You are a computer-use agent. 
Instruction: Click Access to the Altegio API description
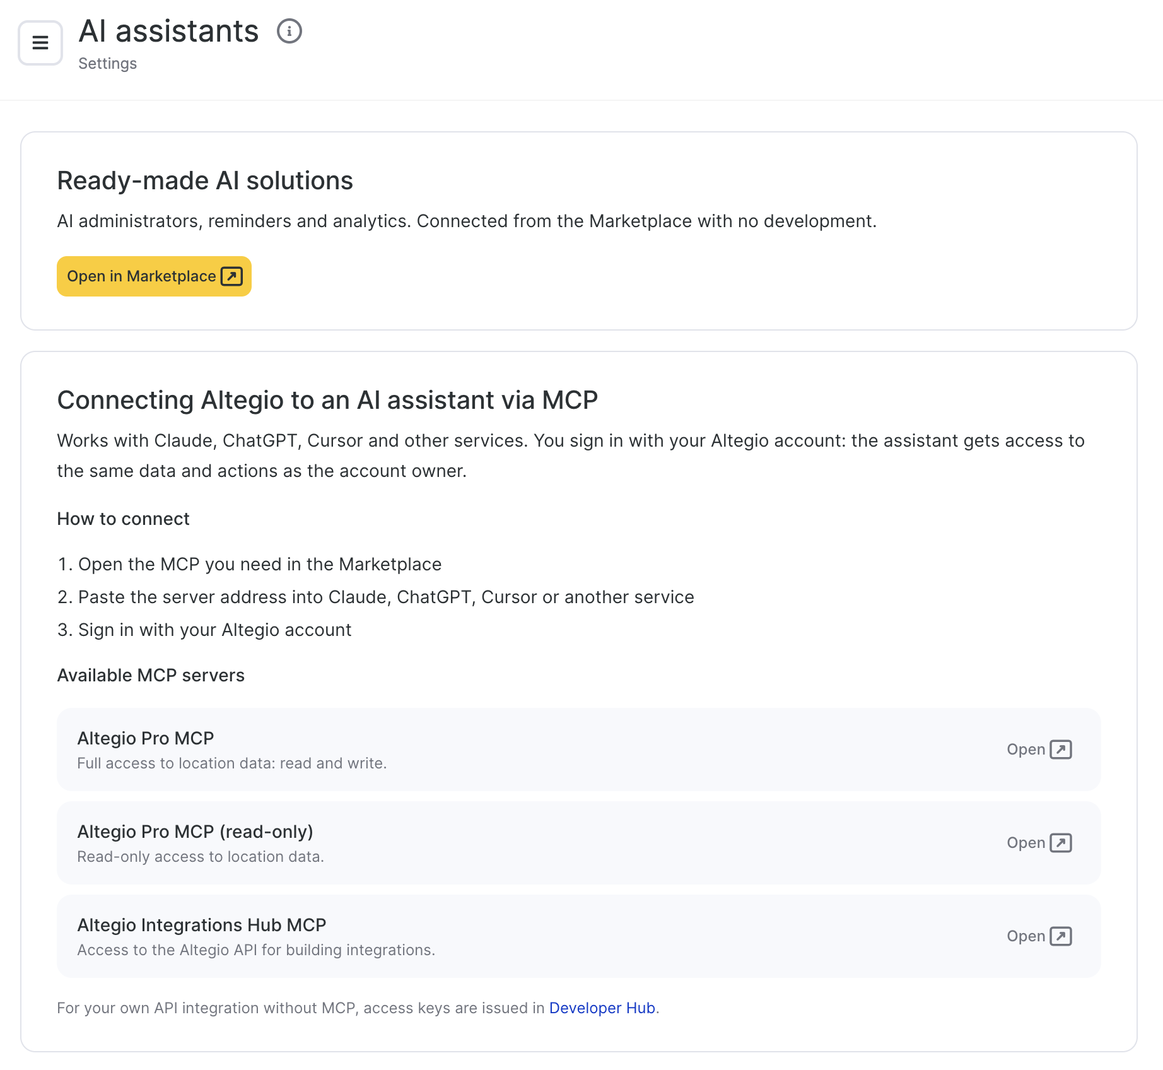tap(256, 950)
